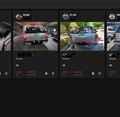
Task: Open map location pin on 48,483 card
Action: tap(53, 74)
